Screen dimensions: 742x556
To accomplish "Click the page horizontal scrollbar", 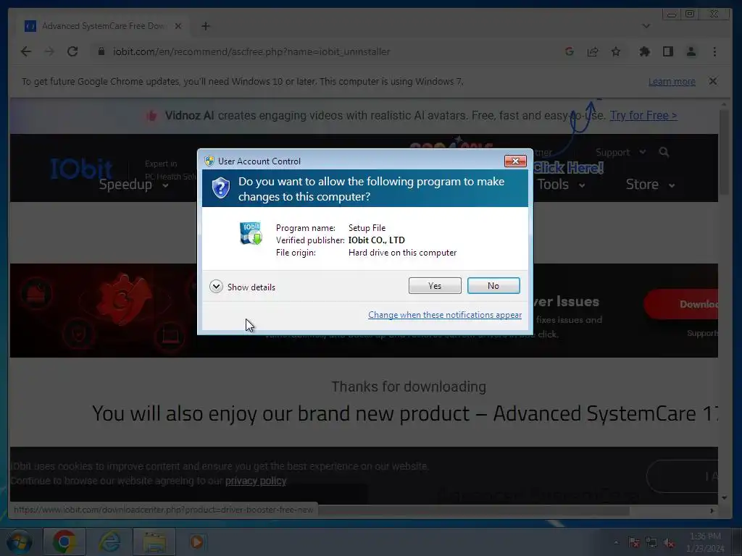I will [x=473, y=510].
